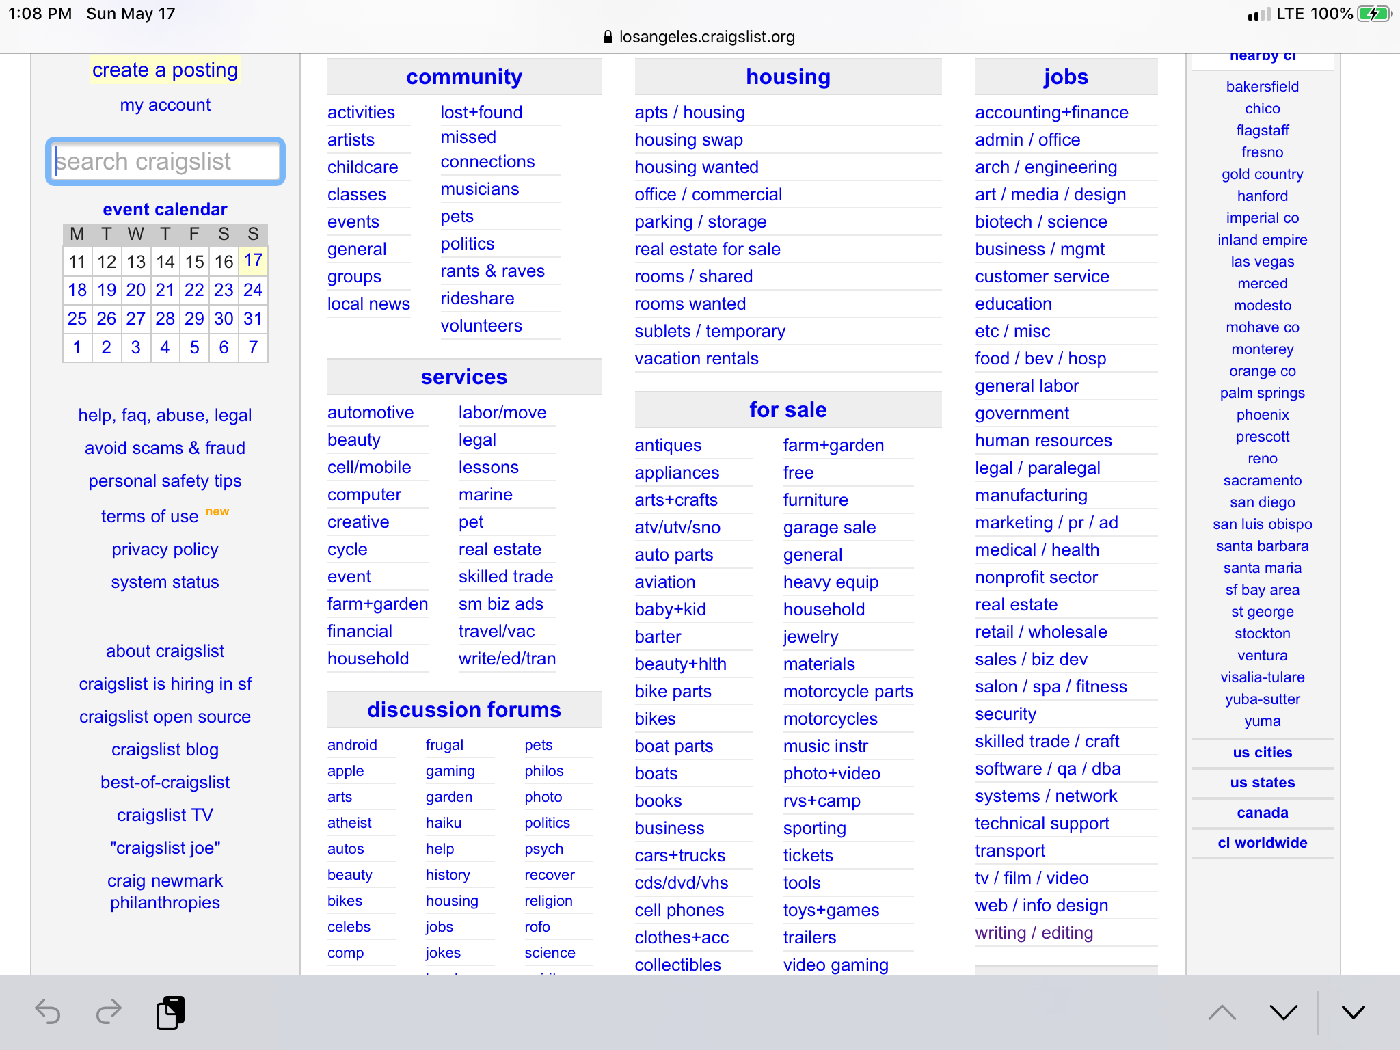
Task: Open the skilled trade services link
Action: coord(506,576)
